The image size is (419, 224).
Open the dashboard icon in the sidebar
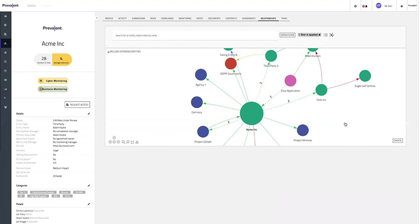[x=5, y=16]
